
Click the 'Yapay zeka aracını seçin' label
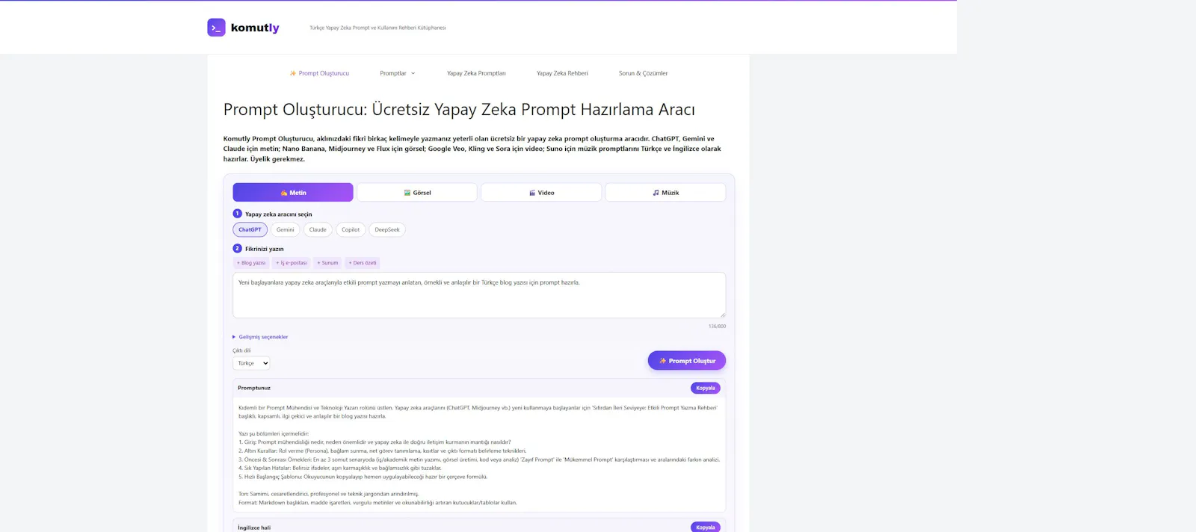[279, 214]
